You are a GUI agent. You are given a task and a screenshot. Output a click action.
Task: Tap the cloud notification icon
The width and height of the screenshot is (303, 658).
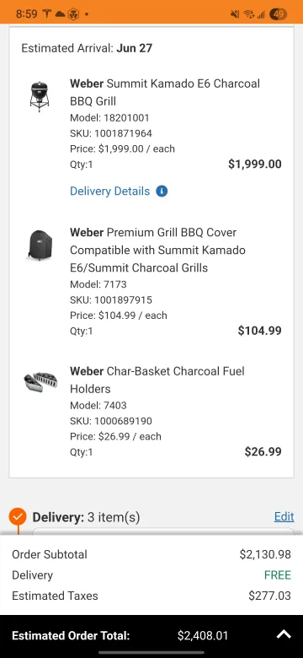61,13
